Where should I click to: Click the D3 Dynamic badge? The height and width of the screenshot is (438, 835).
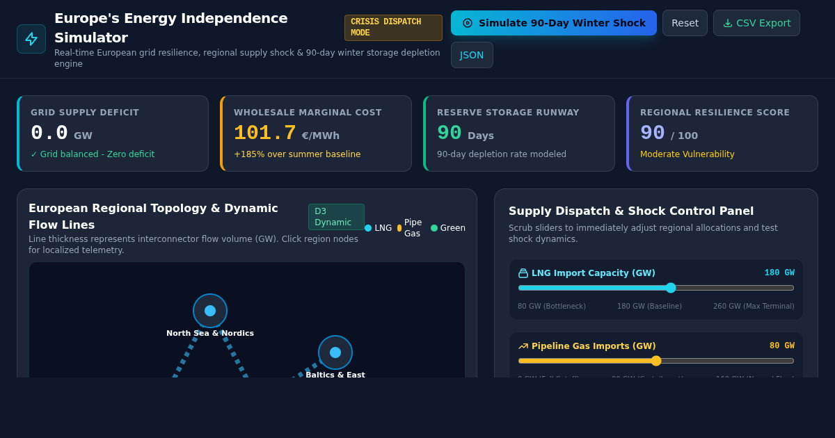(x=336, y=217)
